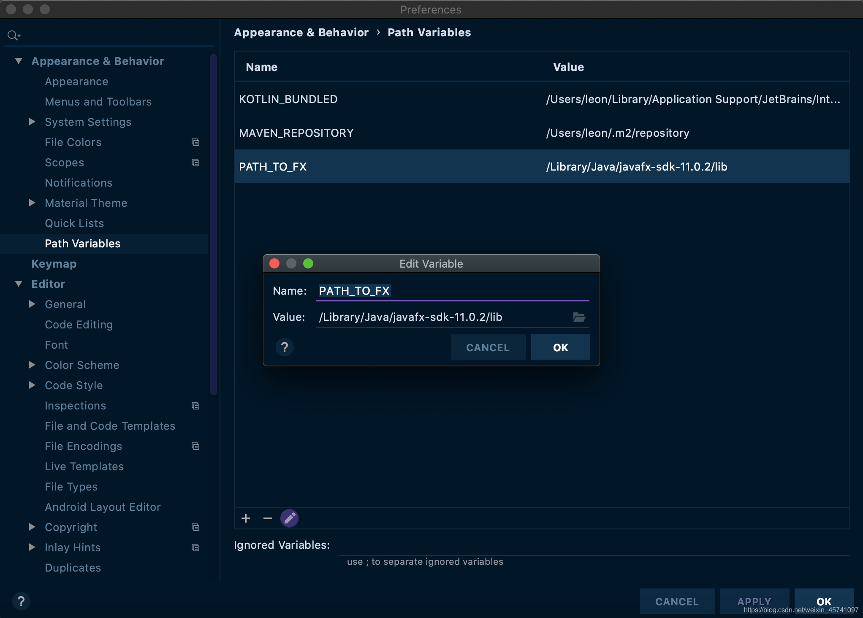Add a new path variable with plus icon
Screen dimensions: 863x618
click(x=245, y=518)
